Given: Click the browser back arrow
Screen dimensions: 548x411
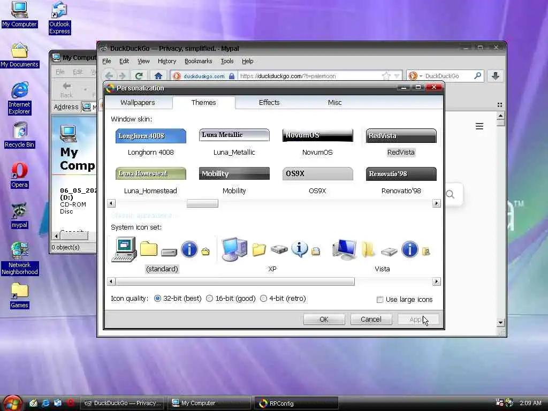Looking at the screenshot, I should (109, 76).
